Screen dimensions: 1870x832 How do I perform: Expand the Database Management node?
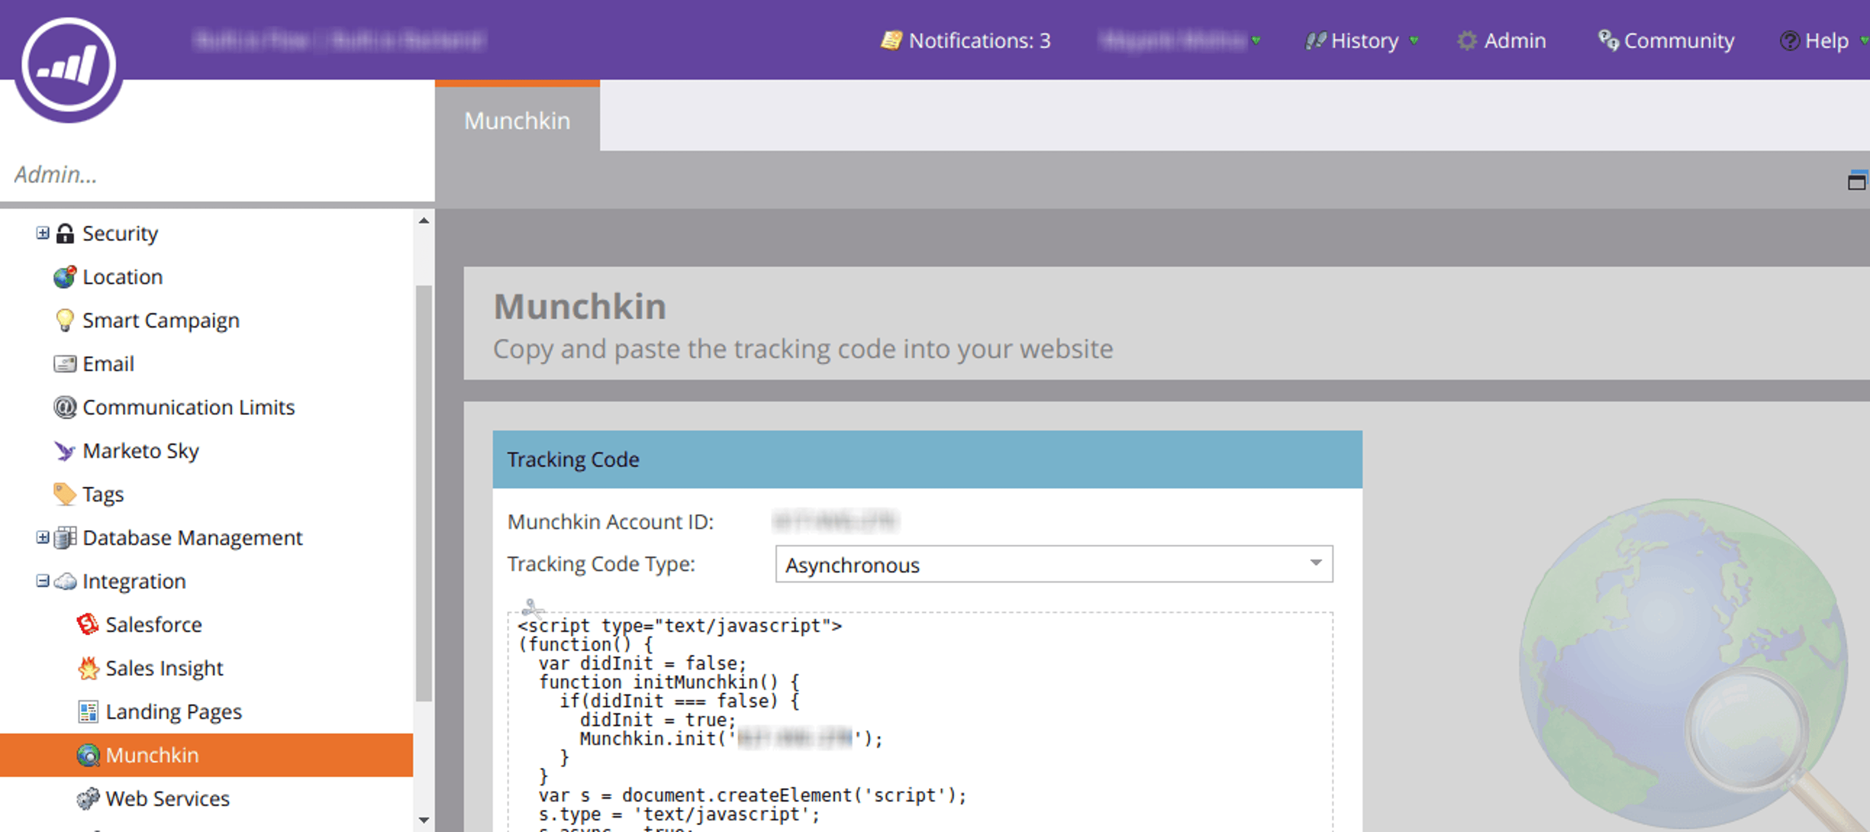pos(43,537)
